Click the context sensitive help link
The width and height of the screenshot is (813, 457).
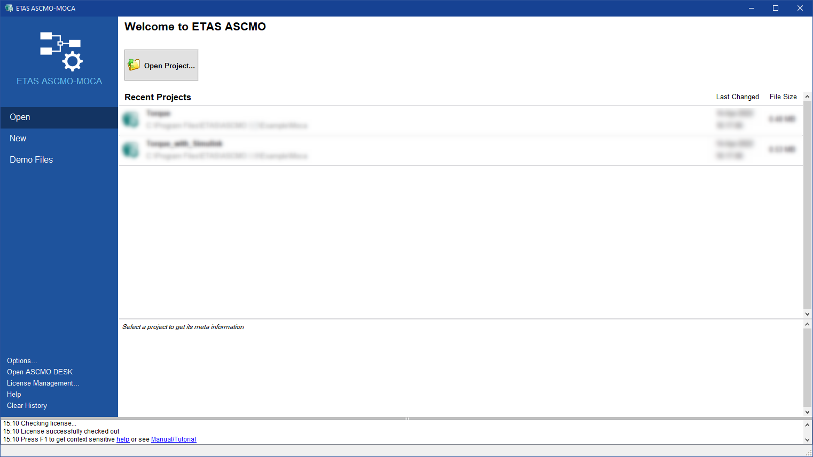point(123,439)
